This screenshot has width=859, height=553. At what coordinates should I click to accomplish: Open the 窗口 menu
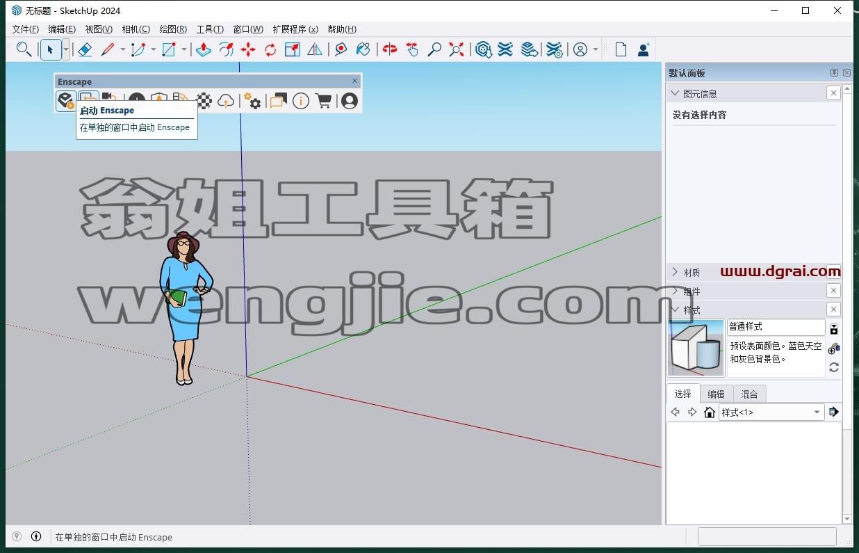248,29
